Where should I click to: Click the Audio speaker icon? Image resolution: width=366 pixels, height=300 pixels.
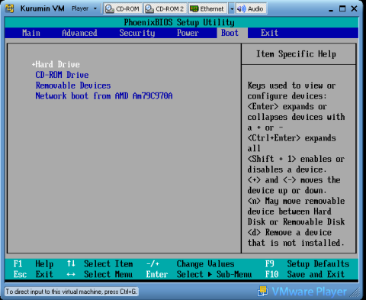coord(241,9)
